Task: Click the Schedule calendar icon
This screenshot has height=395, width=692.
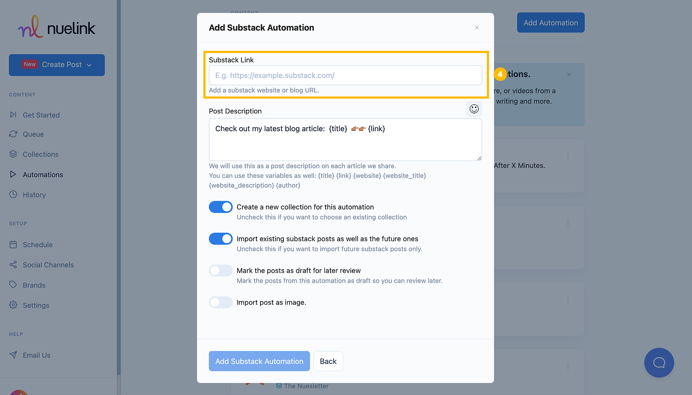Action: [13, 245]
